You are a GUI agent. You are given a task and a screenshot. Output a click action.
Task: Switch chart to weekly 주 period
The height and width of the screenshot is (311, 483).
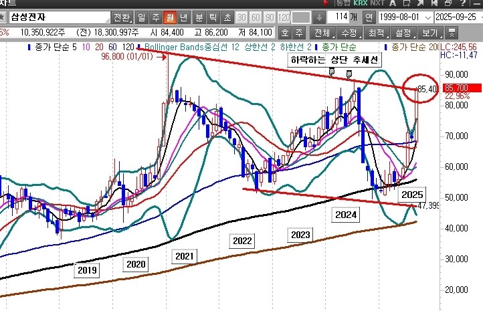pos(156,17)
